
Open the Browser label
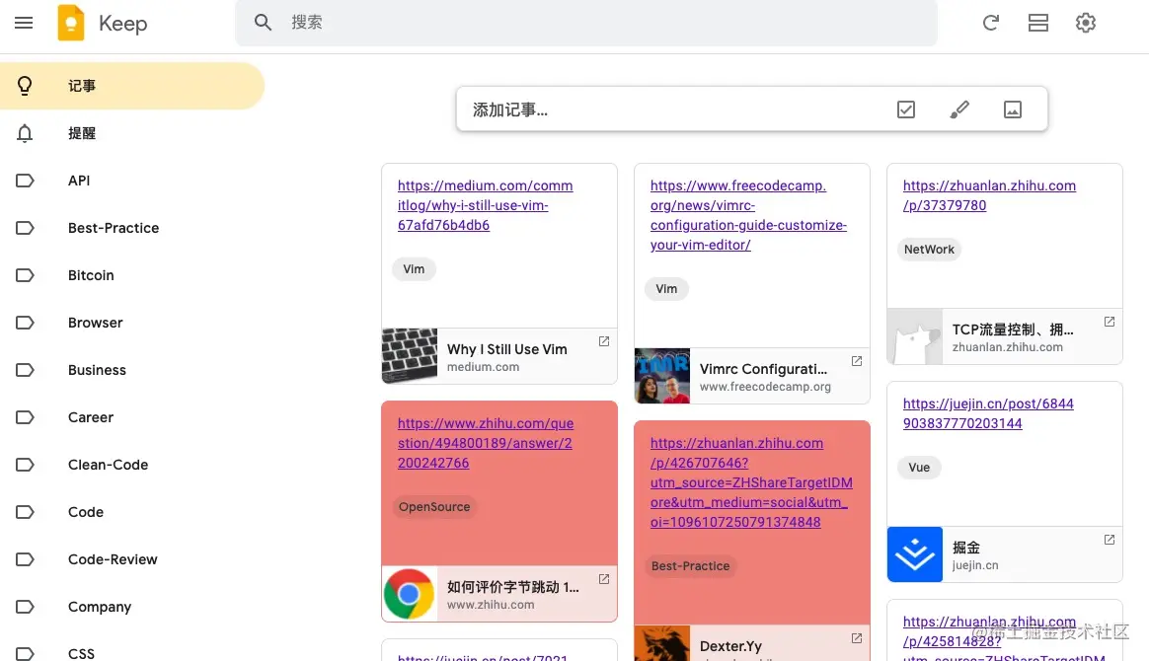(x=132, y=323)
